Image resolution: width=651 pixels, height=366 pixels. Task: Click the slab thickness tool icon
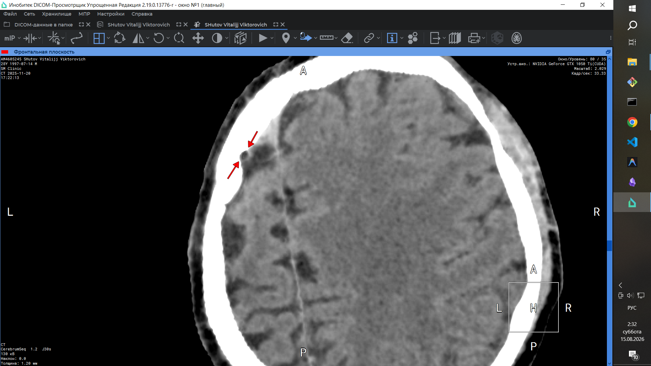(30, 38)
